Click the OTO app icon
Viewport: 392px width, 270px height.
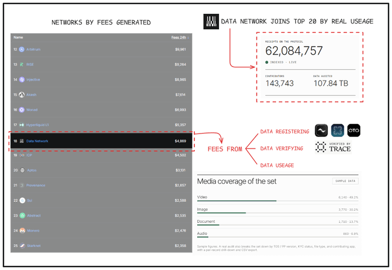click(x=354, y=130)
